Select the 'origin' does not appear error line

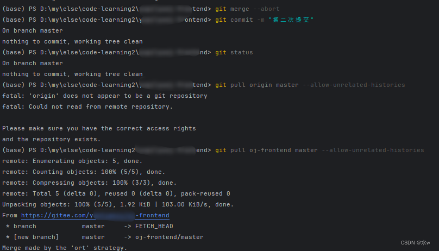[105, 96]
